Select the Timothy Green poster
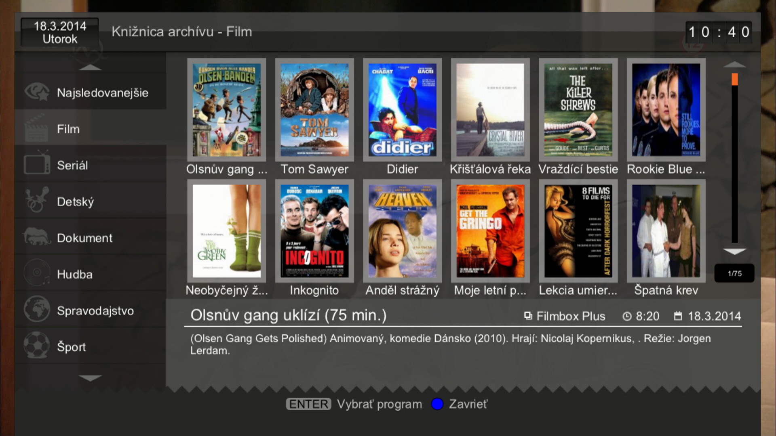Image resolution: width=776 pixels, height=436 pixels. pos(226,231)
